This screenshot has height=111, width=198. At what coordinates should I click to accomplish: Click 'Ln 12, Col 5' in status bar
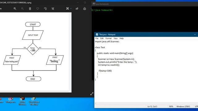click(x=153, y=106)
